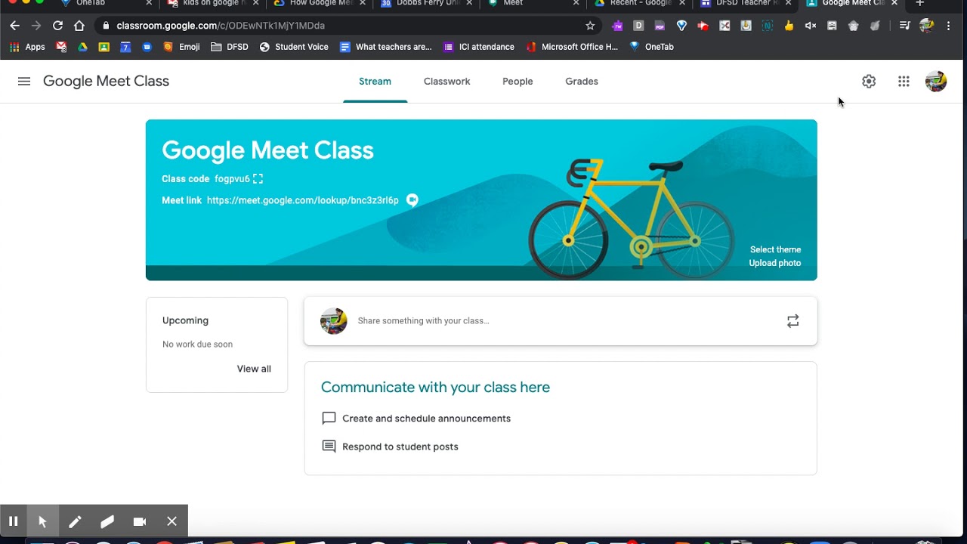Toggle the webcam in recording toolbar
The width and height of the screenshot is (967, 544).
click(140, 521)
